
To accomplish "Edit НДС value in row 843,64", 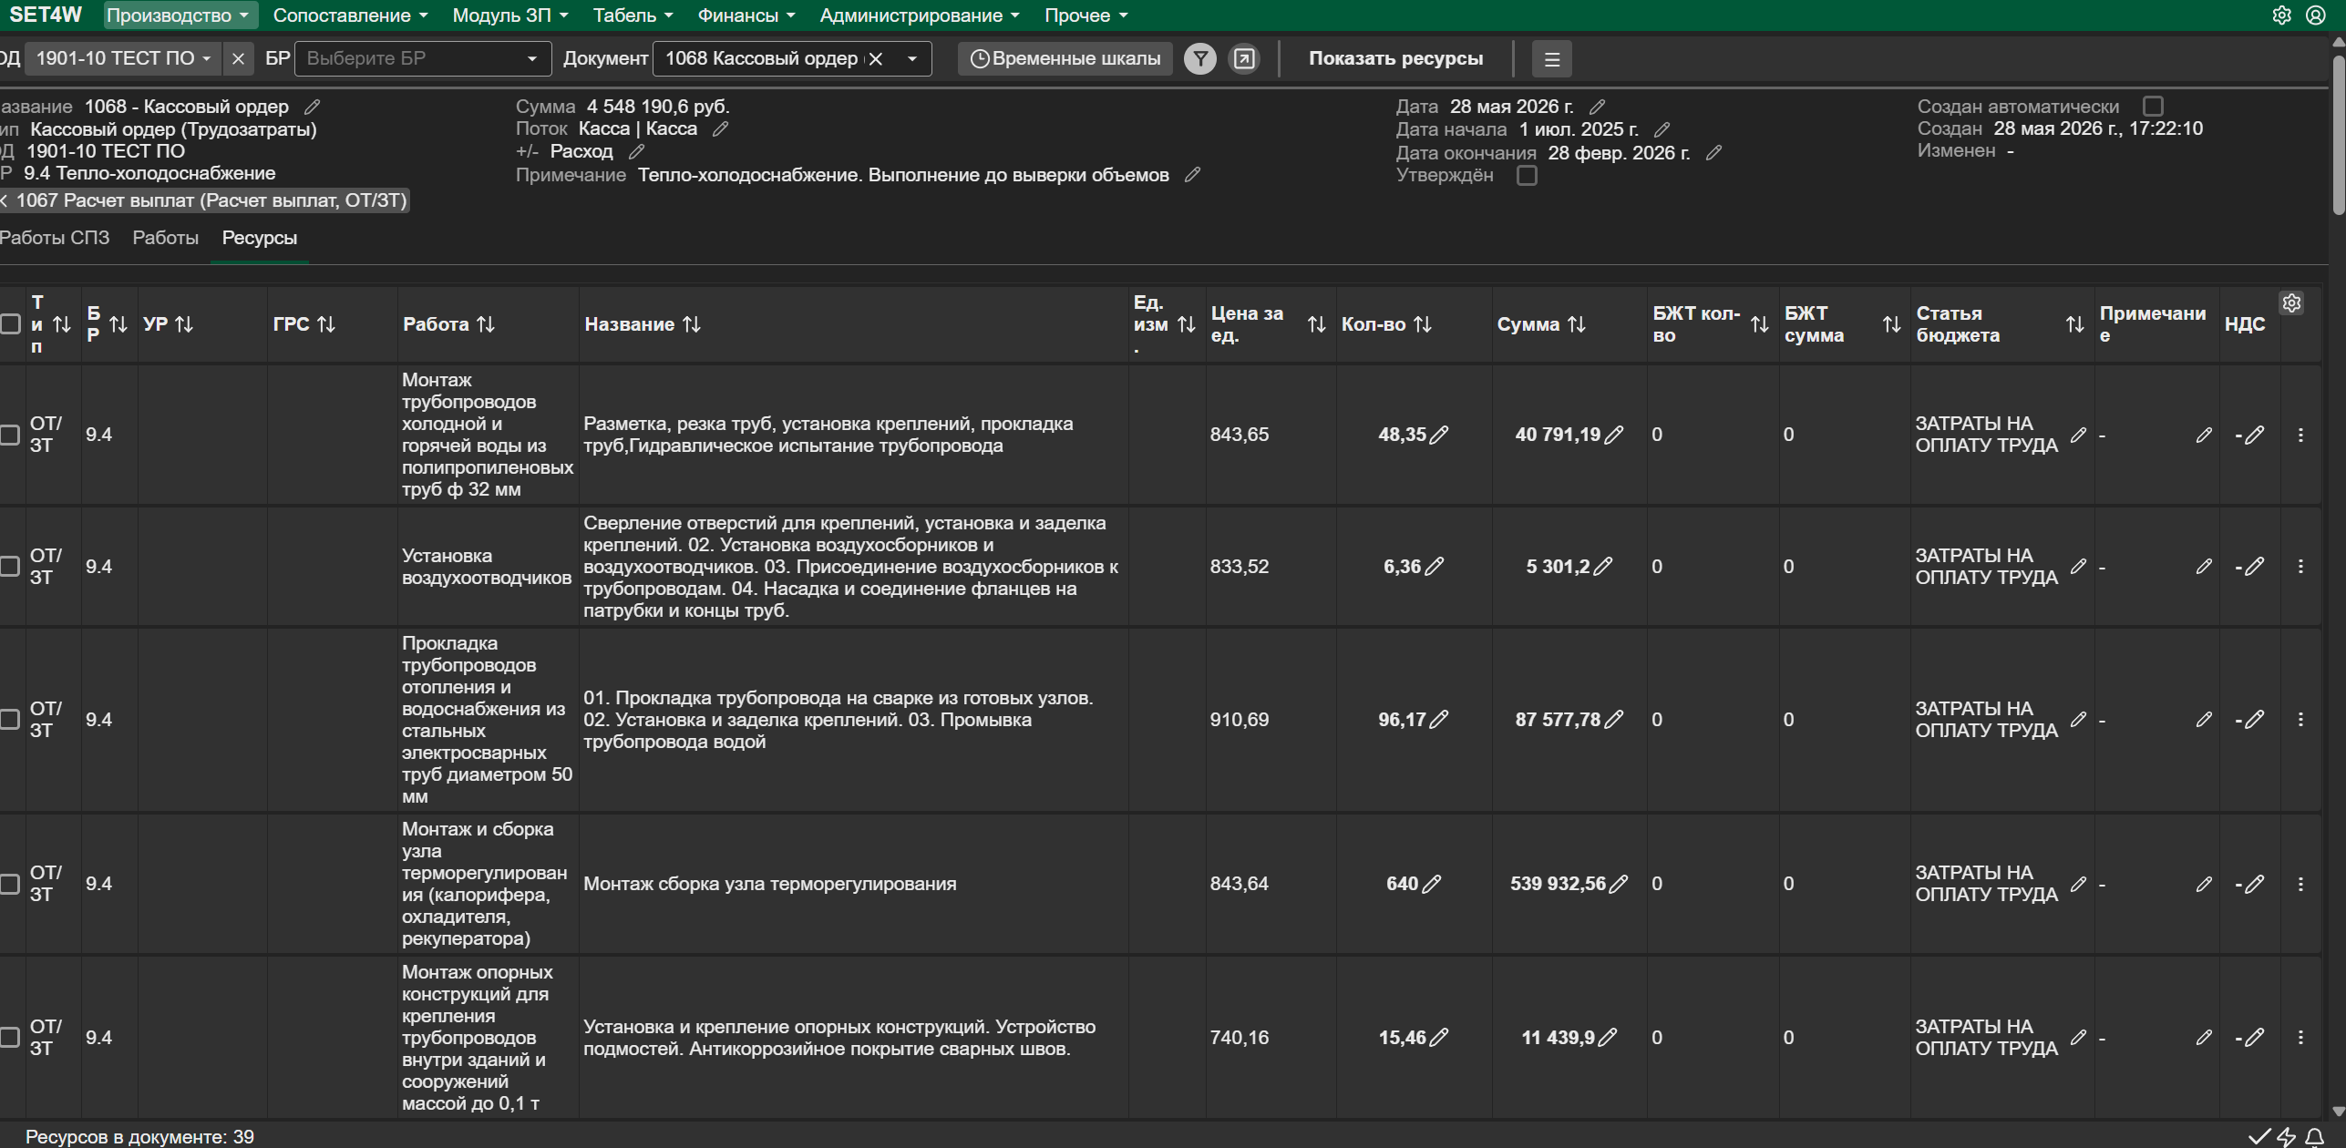I will (2255, 884).
